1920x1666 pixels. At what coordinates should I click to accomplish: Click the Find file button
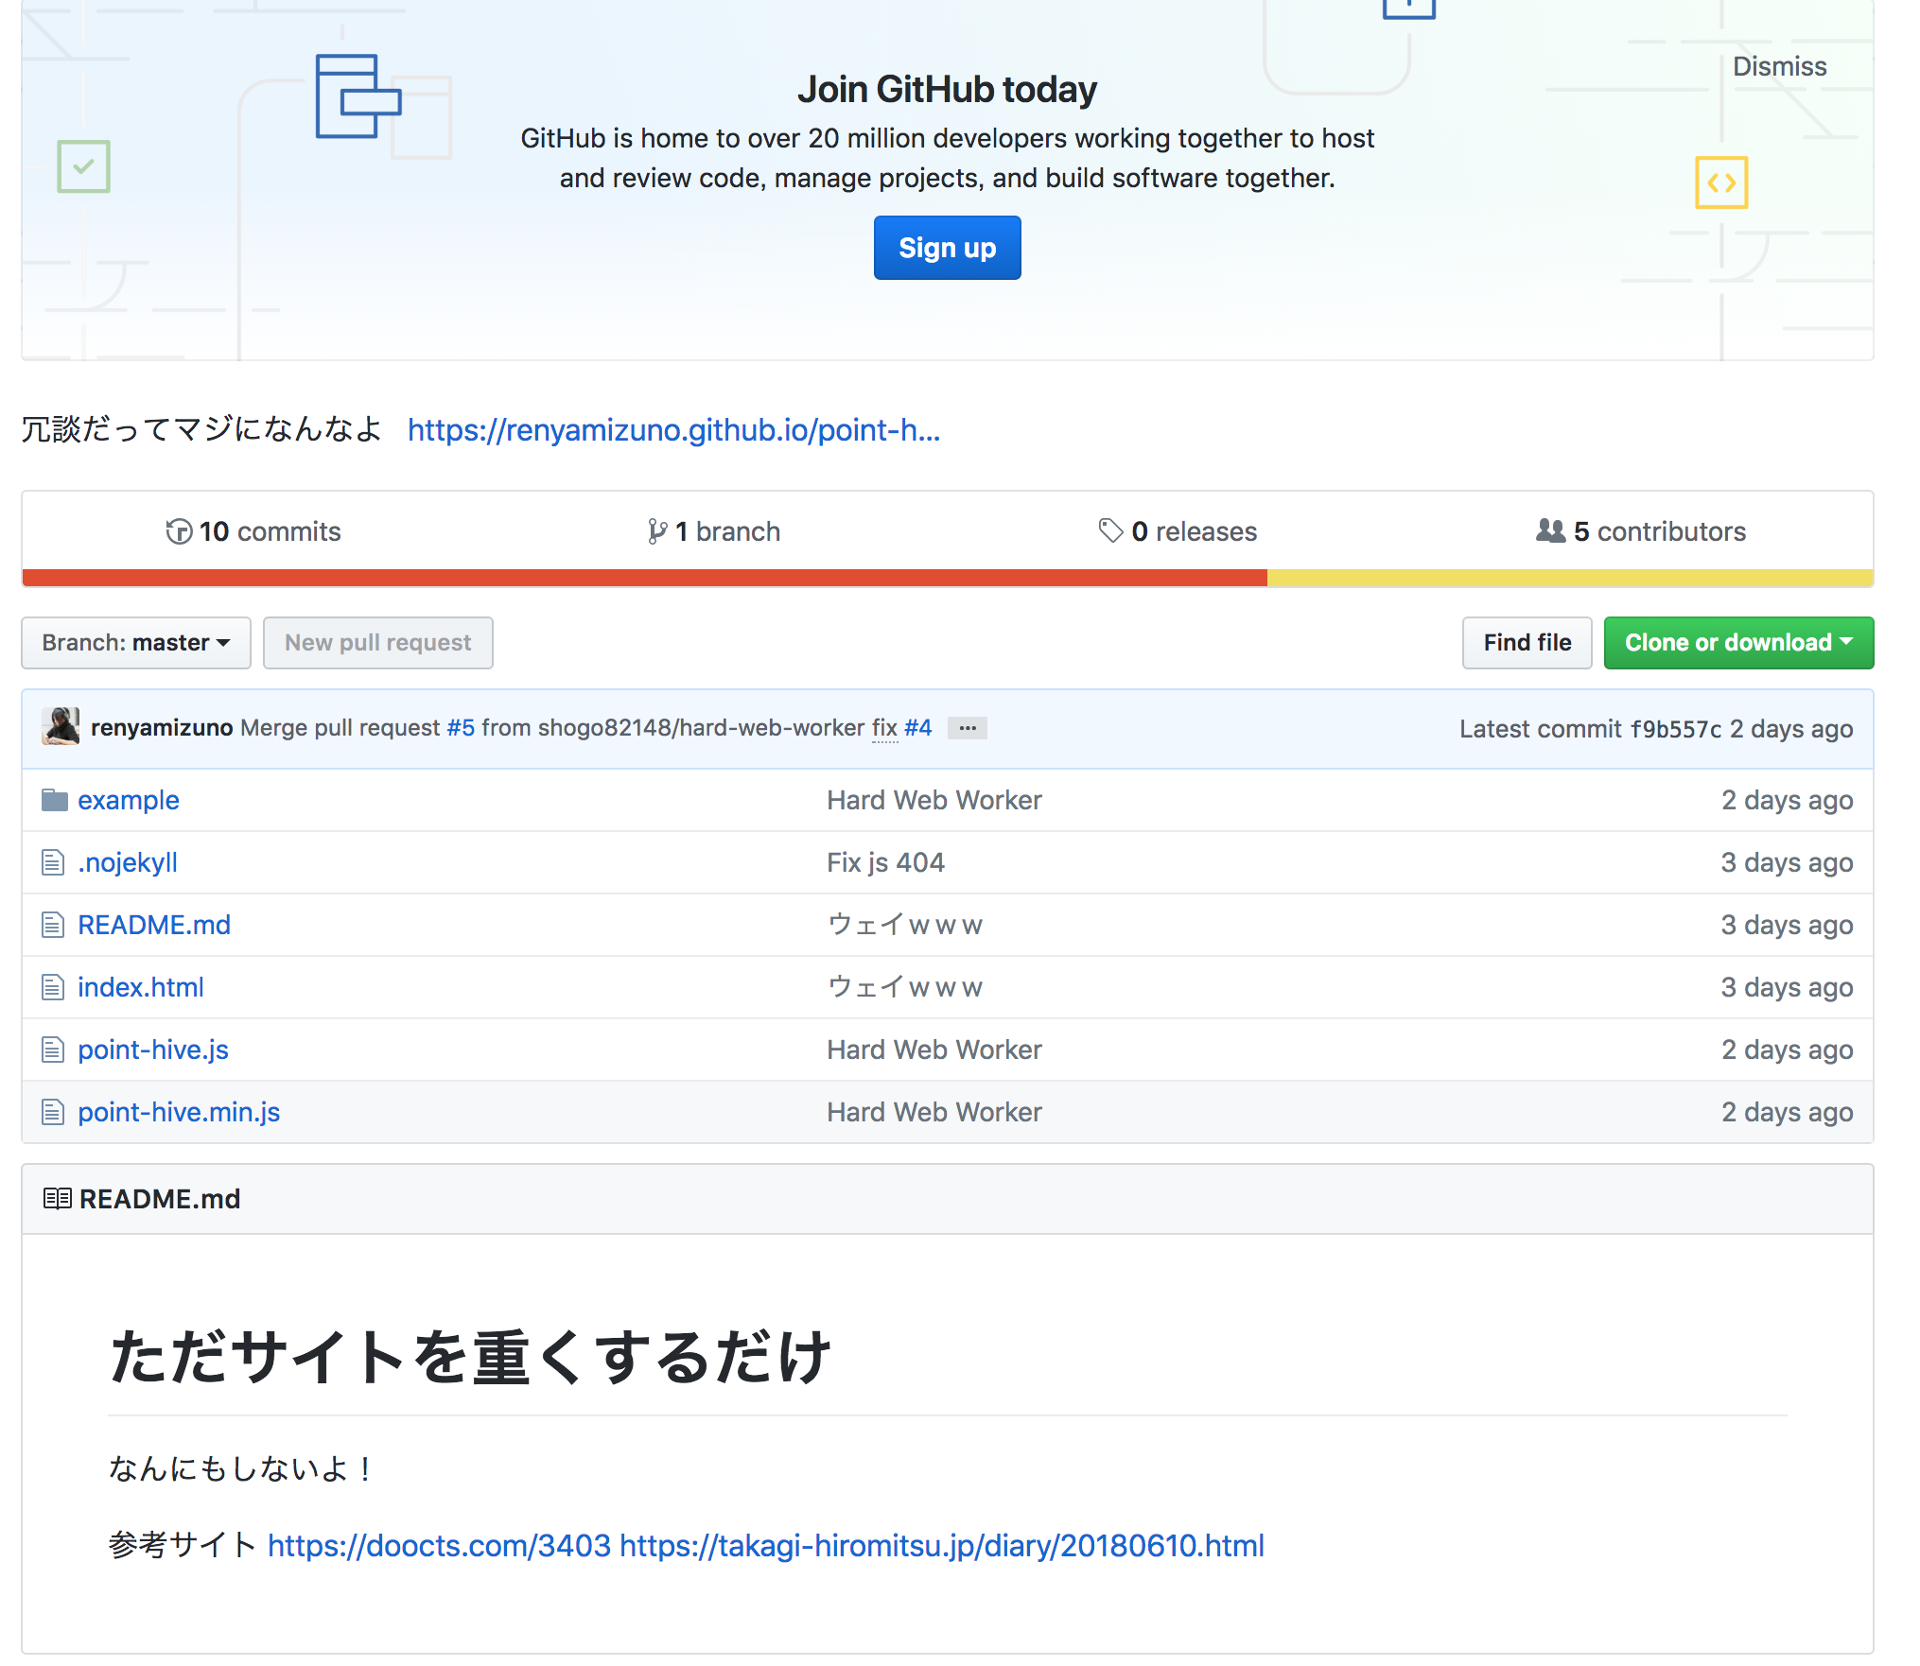point(1527,643)
